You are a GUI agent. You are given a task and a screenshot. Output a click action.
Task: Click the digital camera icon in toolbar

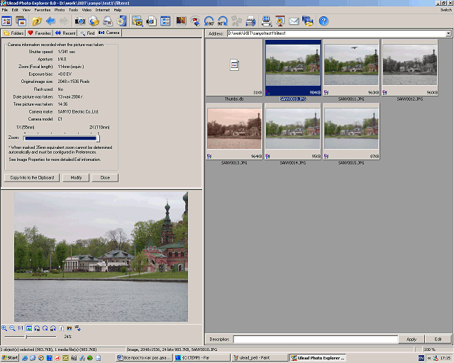(80, 21)
